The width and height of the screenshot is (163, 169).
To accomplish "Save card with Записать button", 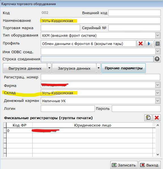I will point(124,165).
